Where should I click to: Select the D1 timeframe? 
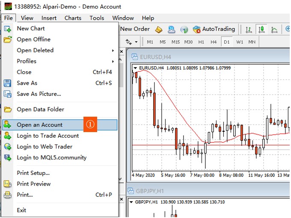(227, 42)
